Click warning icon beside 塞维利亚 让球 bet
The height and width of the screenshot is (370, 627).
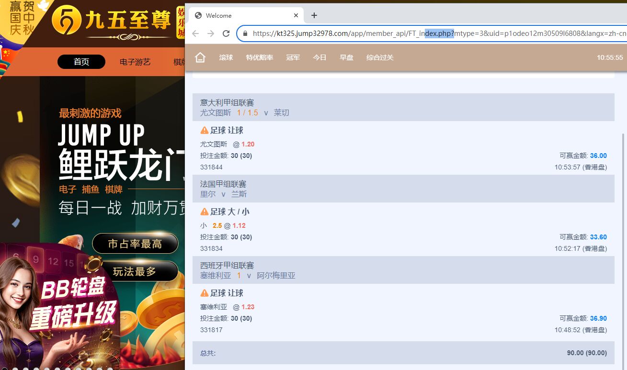205,293
